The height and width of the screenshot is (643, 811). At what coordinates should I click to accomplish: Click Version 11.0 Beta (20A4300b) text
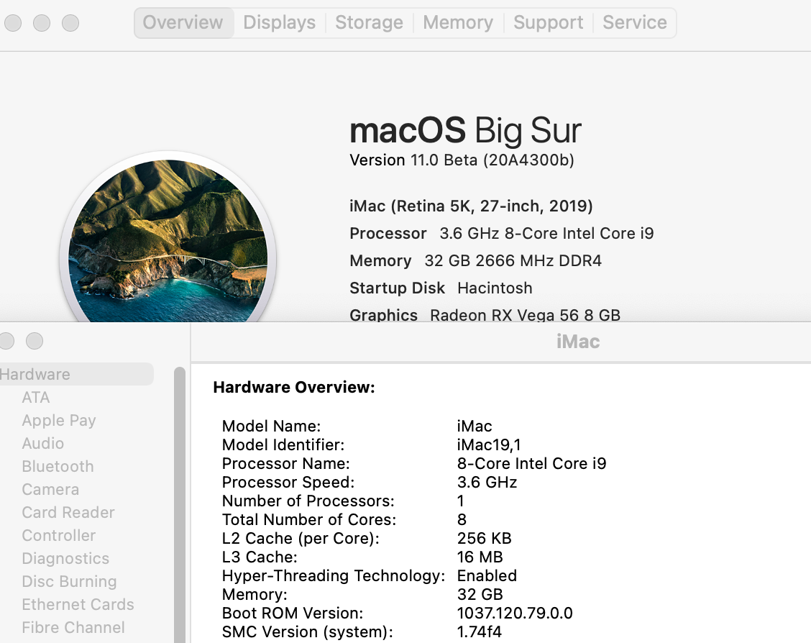tap(462, 160)
